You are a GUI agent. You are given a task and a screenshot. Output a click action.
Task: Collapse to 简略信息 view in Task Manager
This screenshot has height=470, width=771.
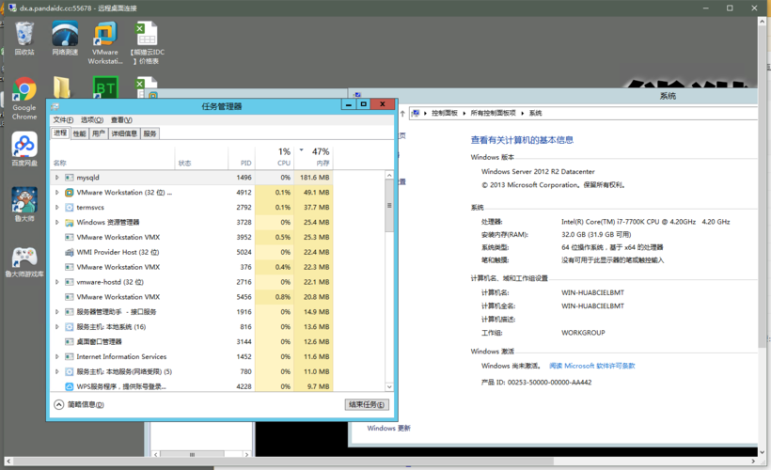79,404
